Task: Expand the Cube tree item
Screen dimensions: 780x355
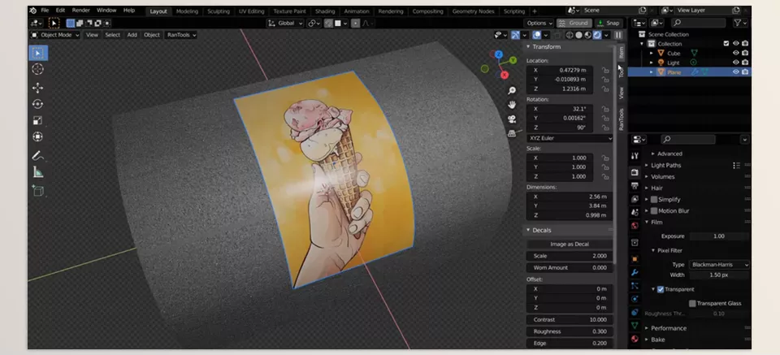Action: pyautogui.click(x=652, y=53)
